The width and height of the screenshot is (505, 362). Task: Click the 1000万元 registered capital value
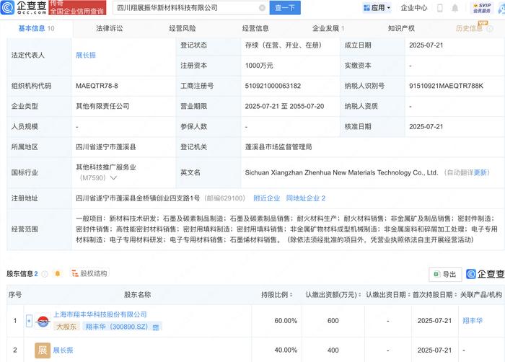coord(259,66)
